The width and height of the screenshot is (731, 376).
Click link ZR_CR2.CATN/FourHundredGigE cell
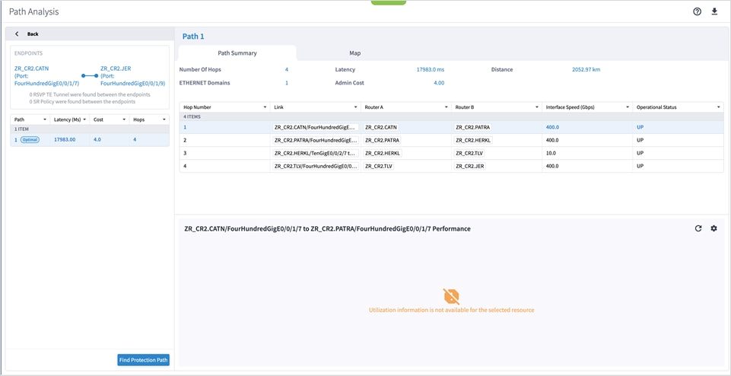coord(316,127)
